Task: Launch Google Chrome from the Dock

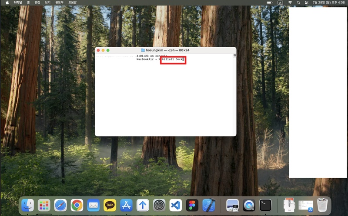Action: (x=77, y=205)
